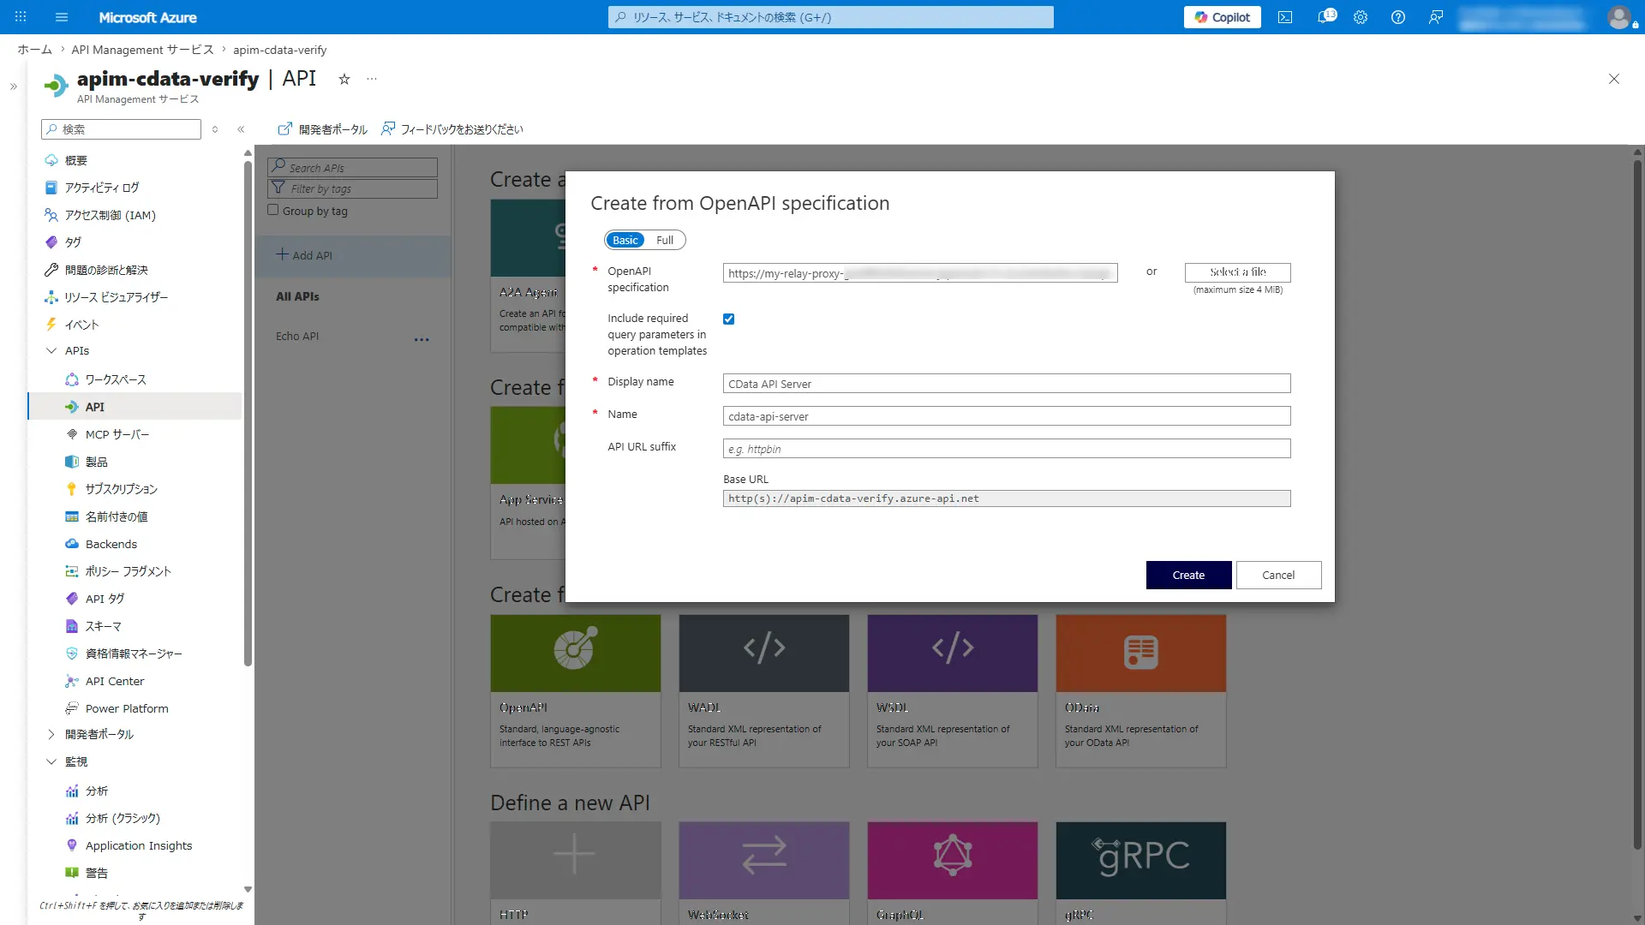Open MCP サーバー in the sidebar
Viewport: 1645px width, 925px height.
tap(117, 434)
